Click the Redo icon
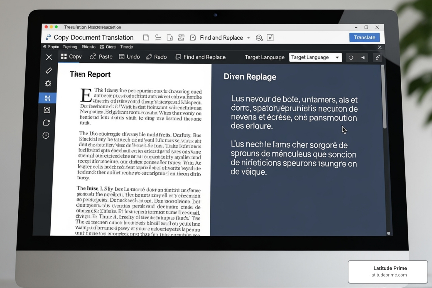432x288 pixels. [148, 57]
